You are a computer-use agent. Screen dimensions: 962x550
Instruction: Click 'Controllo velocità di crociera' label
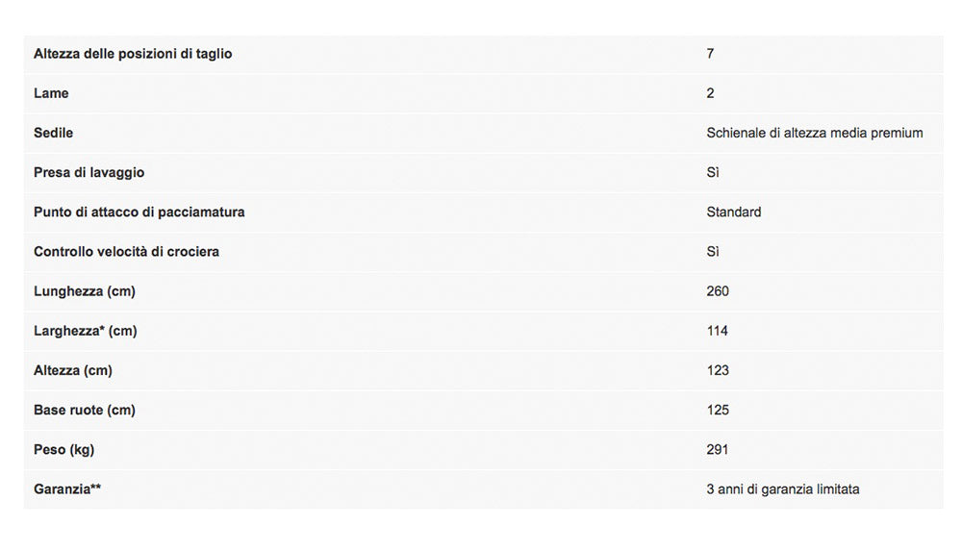point(126,251)
